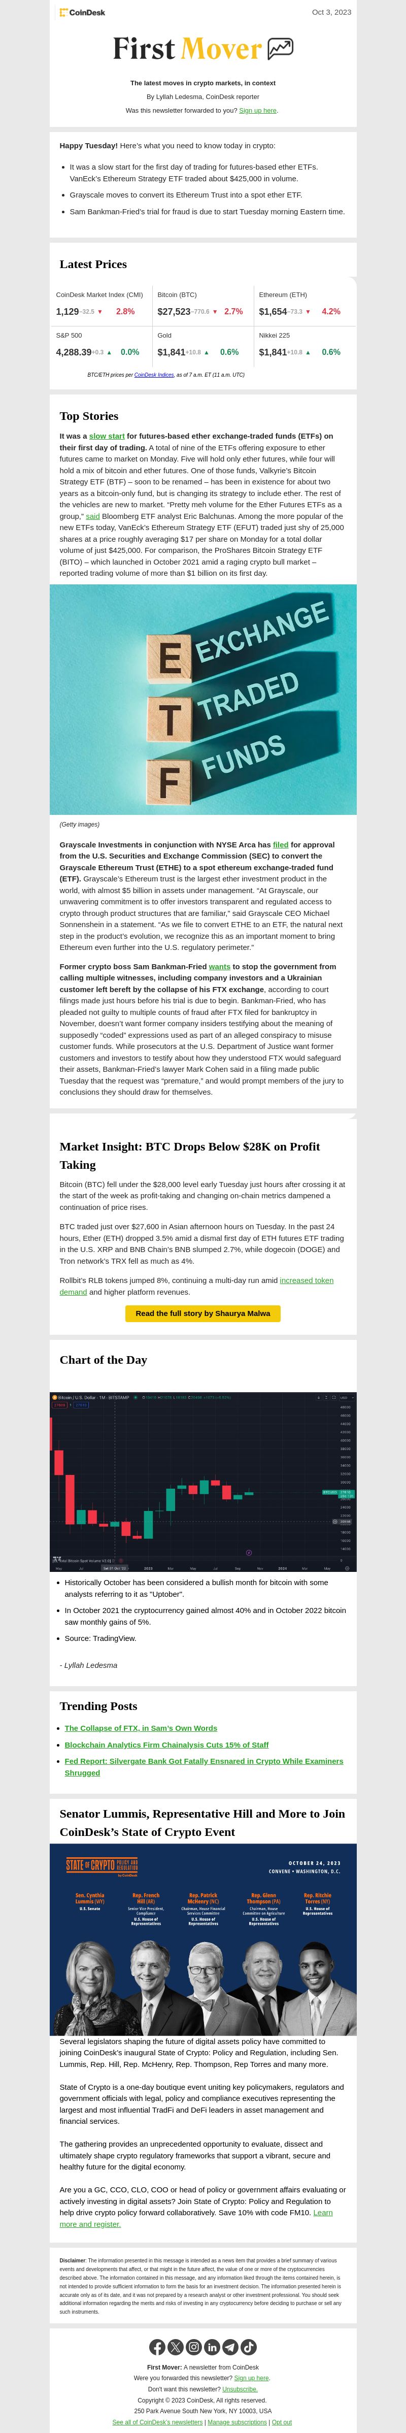Click the Exchange Traded Funds image

203,700
